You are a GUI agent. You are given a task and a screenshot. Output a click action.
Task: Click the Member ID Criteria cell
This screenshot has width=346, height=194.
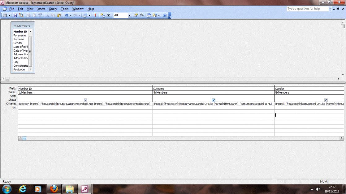(85, 104)
